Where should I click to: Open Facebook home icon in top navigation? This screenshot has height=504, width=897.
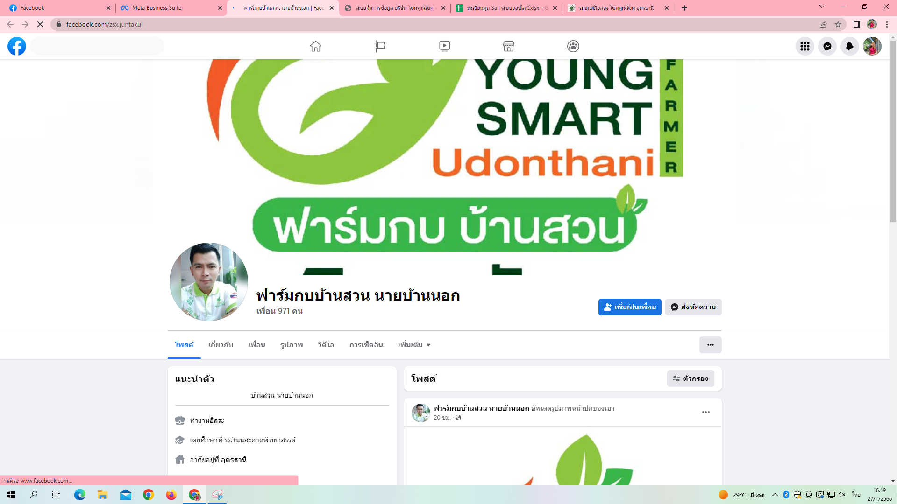[x=316, y=46]
